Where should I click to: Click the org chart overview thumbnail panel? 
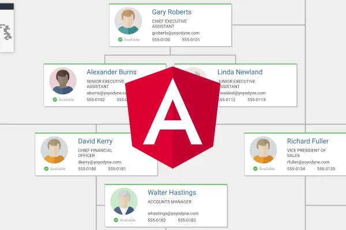tap(7, 28)
